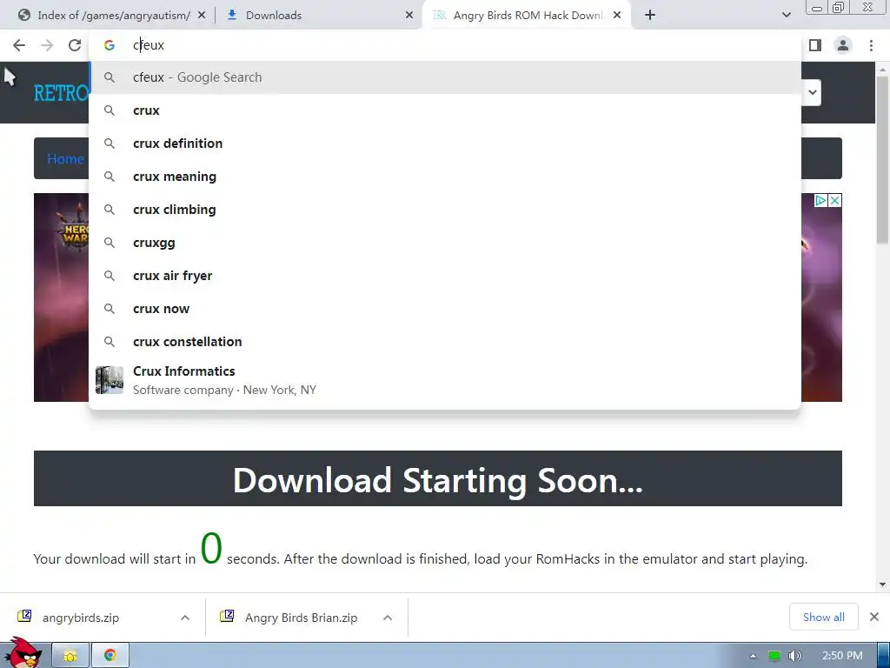
Task: Click the Chrome taskbar icon
Action: (x=110, y=656)
